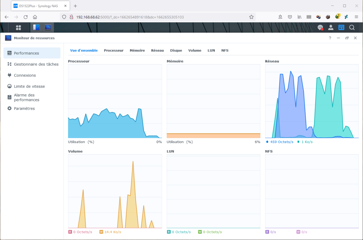Switch to the Volume tab
The width and height of the screenshot is (363, 240).
pos(195,50)
